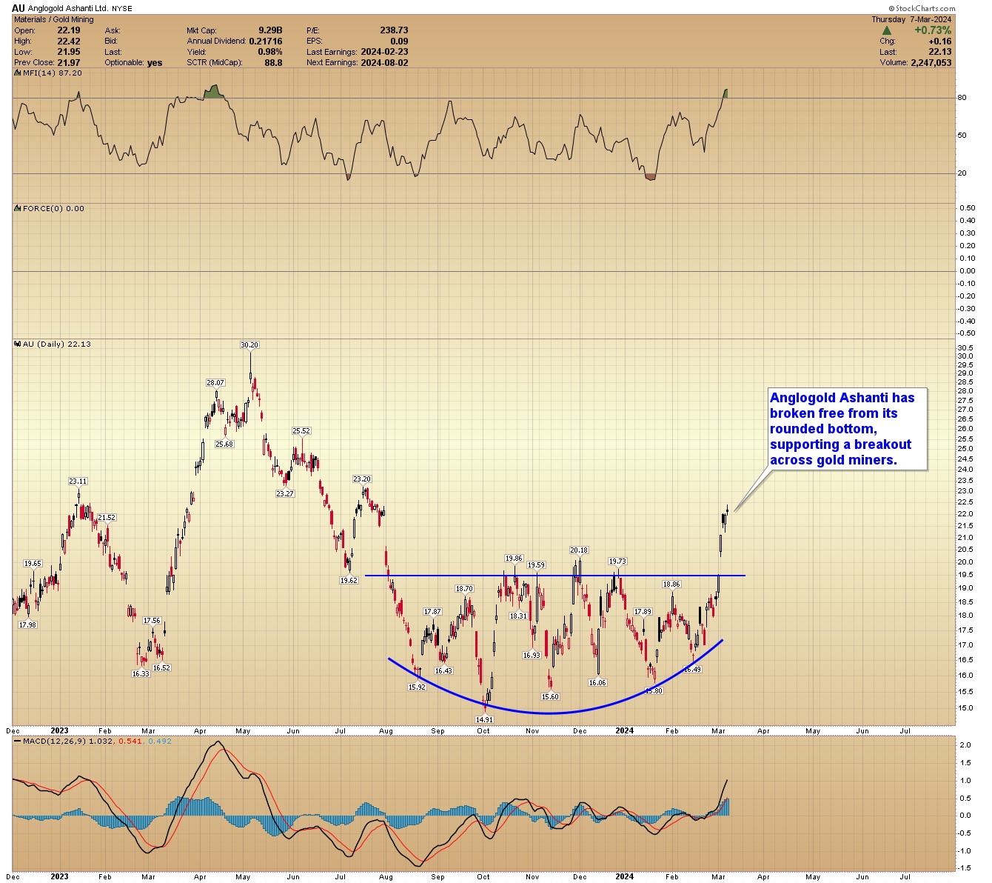This screenshot has width=992, height=883.
Task: Click the MFI(14) 87.20 indicator label
Action: 53,73
